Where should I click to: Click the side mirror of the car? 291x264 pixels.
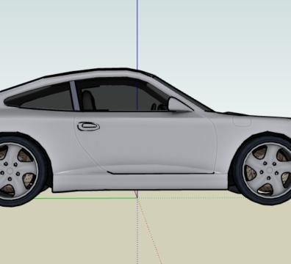pyautogui.click(x=179, y=105)
